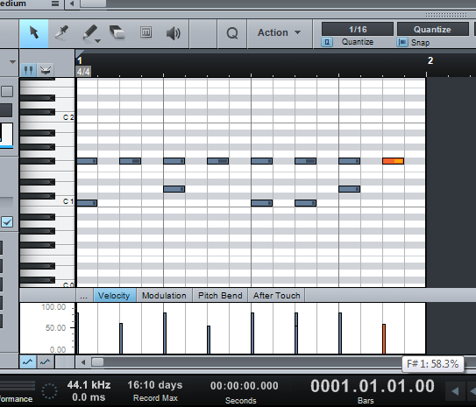Switch to piano keyboard view icon

pyautogui.click(x=29, y=70)
